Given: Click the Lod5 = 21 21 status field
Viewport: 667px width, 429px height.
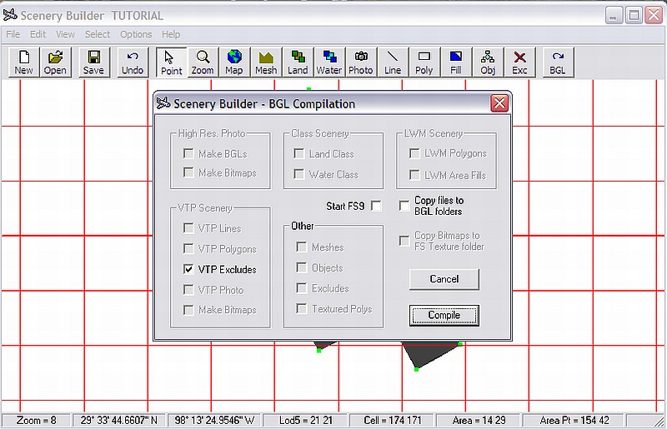Looking at the screenshot, I should [305, 421].
